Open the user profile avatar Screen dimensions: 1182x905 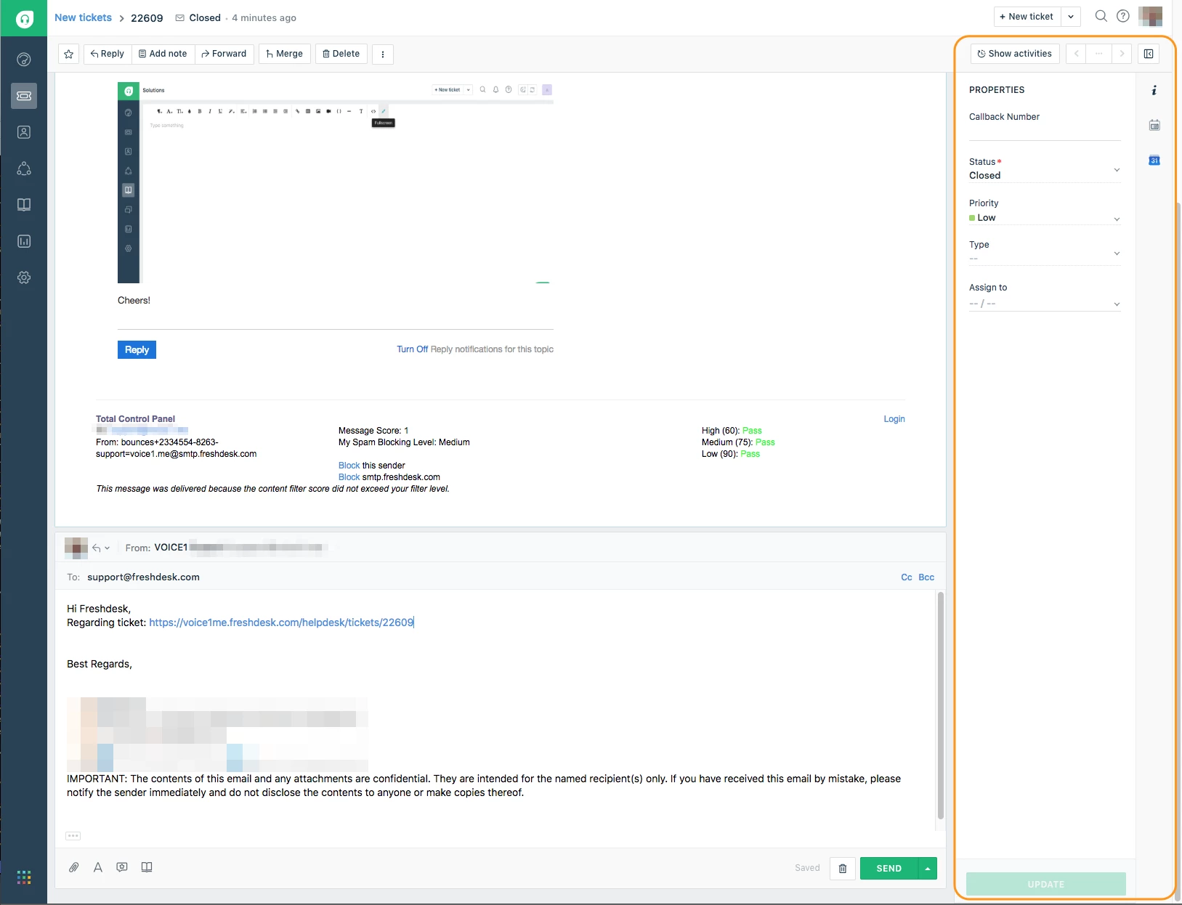point(1151,16)
